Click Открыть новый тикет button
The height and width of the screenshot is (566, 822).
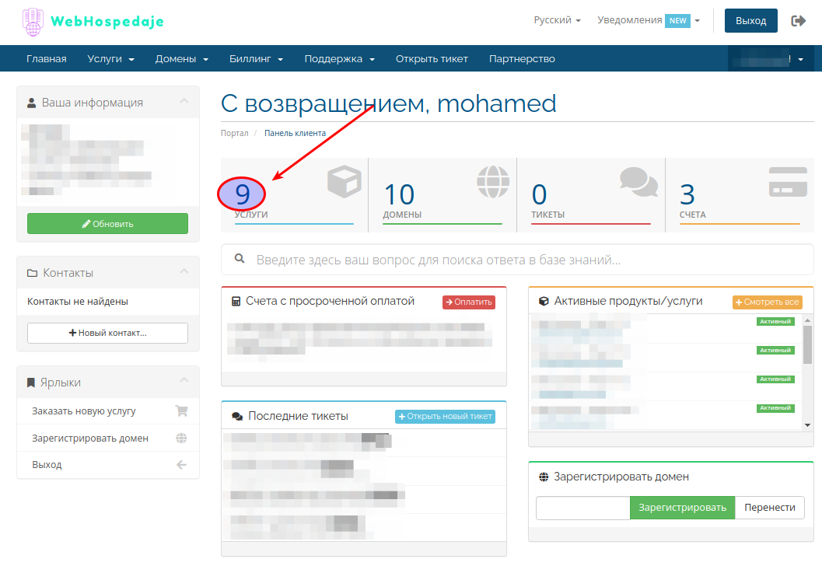click(445, 417)
